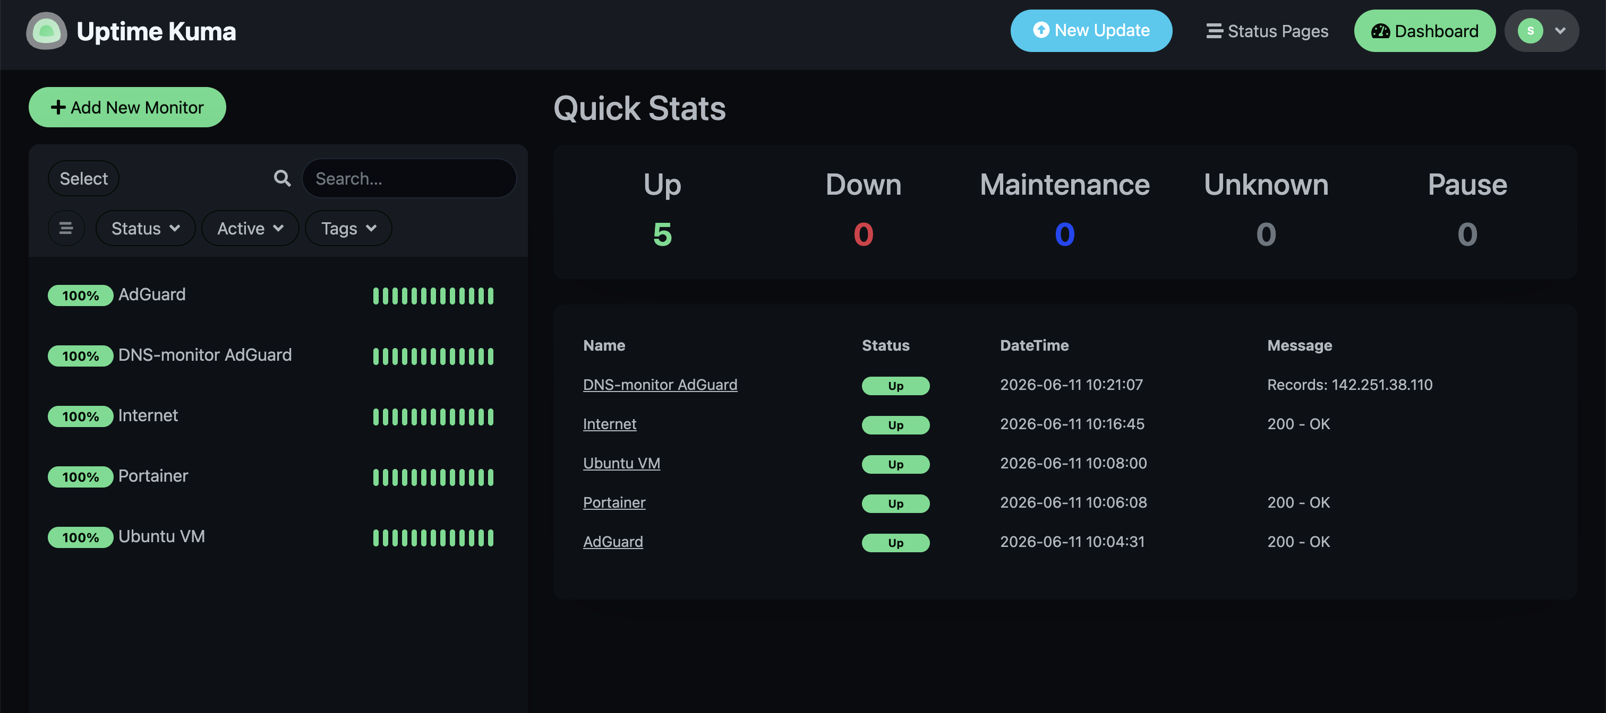Go to Status Pages

(1267, 31)
